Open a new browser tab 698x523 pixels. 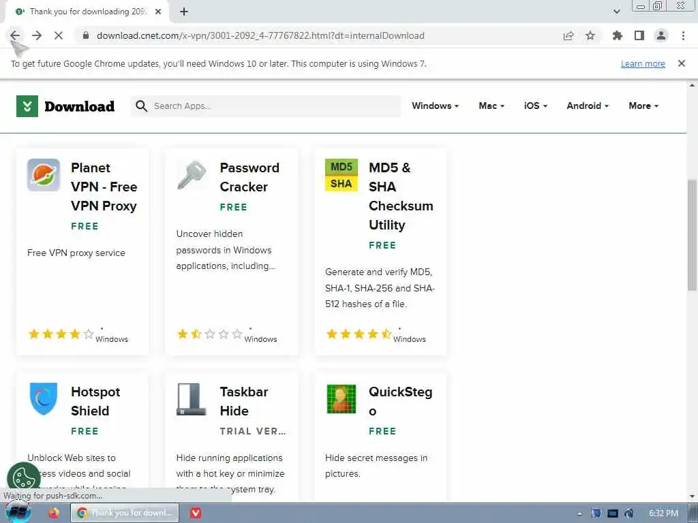pyautogui.click(x=184, y=12)
